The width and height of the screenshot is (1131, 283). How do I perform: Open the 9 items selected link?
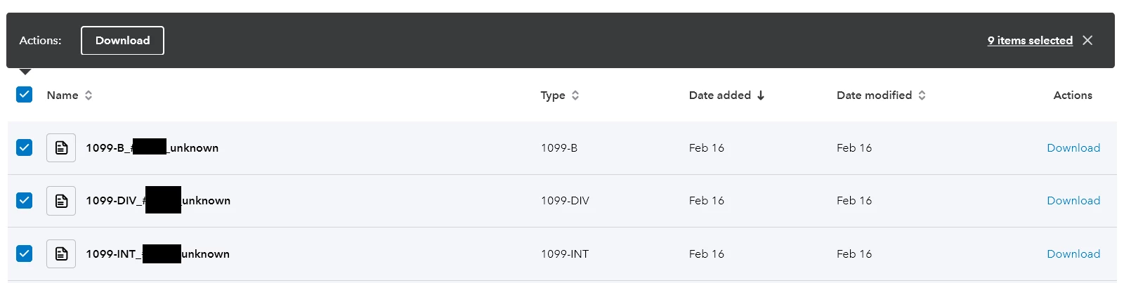click(x=1029, y=41)
